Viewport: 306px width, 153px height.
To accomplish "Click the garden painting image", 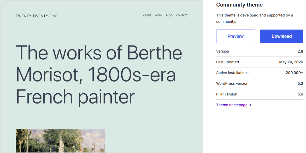I will (x=61, y=141).
